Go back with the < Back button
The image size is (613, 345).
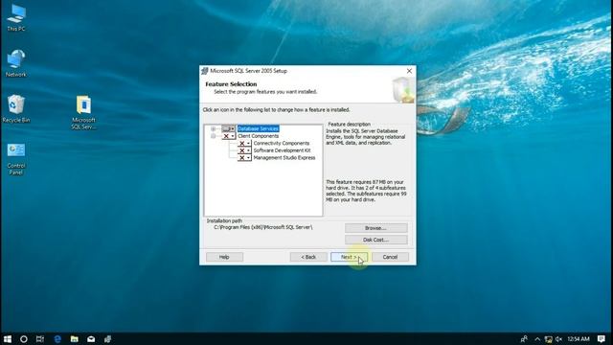pos(308,257)
